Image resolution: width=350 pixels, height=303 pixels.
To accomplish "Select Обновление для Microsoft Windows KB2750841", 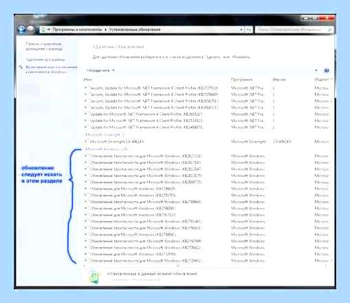I will (131, 235).
